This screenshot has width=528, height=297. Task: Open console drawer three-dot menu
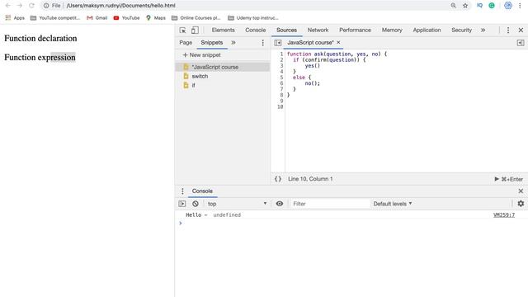(182, 191)
